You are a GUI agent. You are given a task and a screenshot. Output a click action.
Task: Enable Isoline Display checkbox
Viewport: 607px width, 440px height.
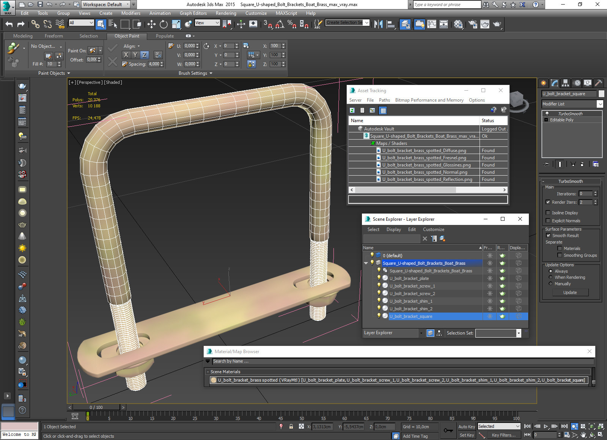[548, 213]
